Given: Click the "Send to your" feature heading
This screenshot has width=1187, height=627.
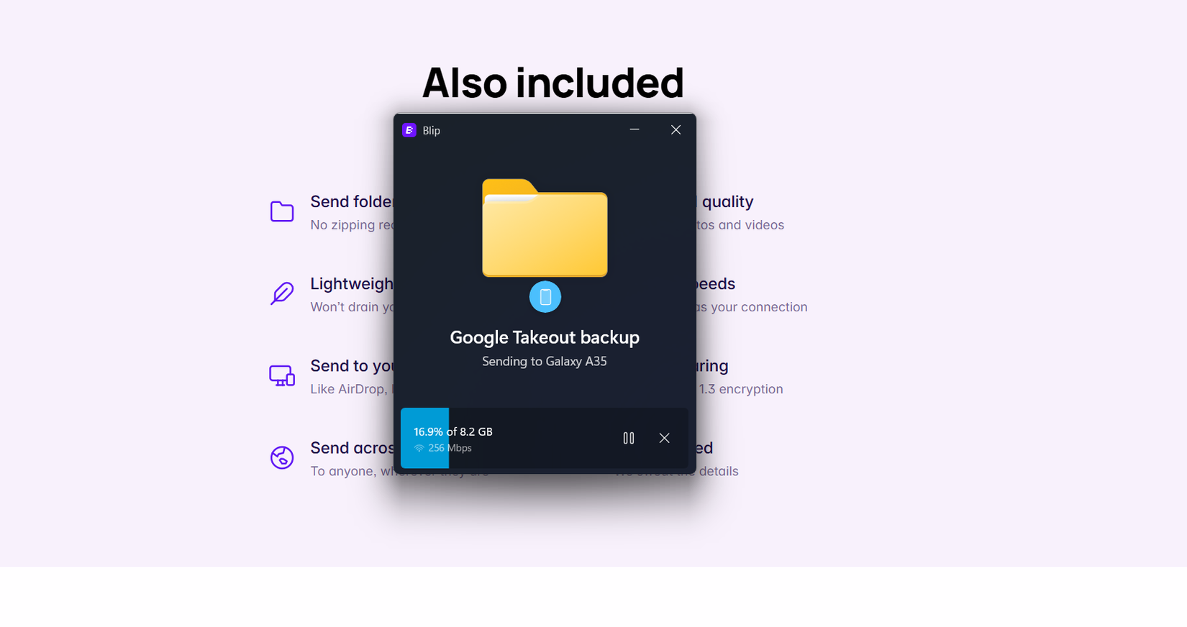Looking at the screenshot, I should tap(352, 365).
